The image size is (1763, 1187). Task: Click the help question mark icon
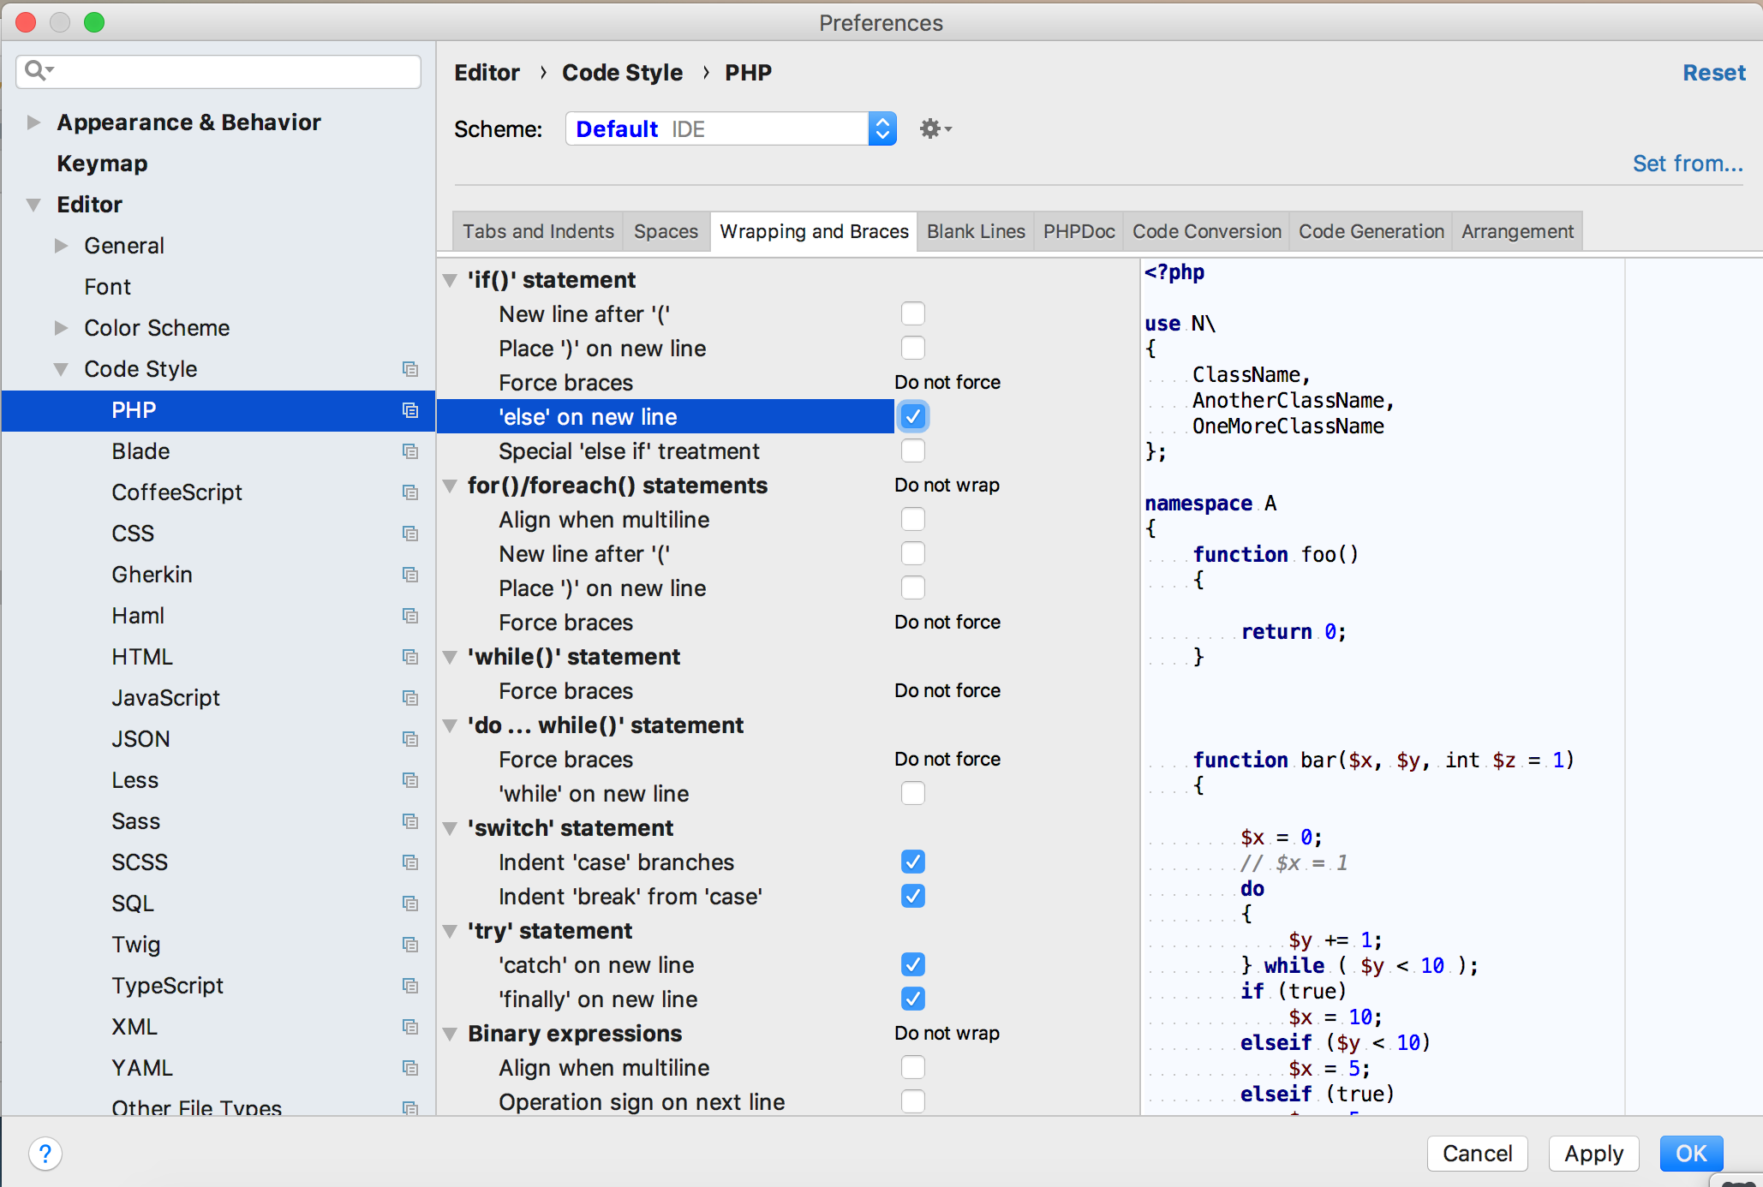point(45,1153)
